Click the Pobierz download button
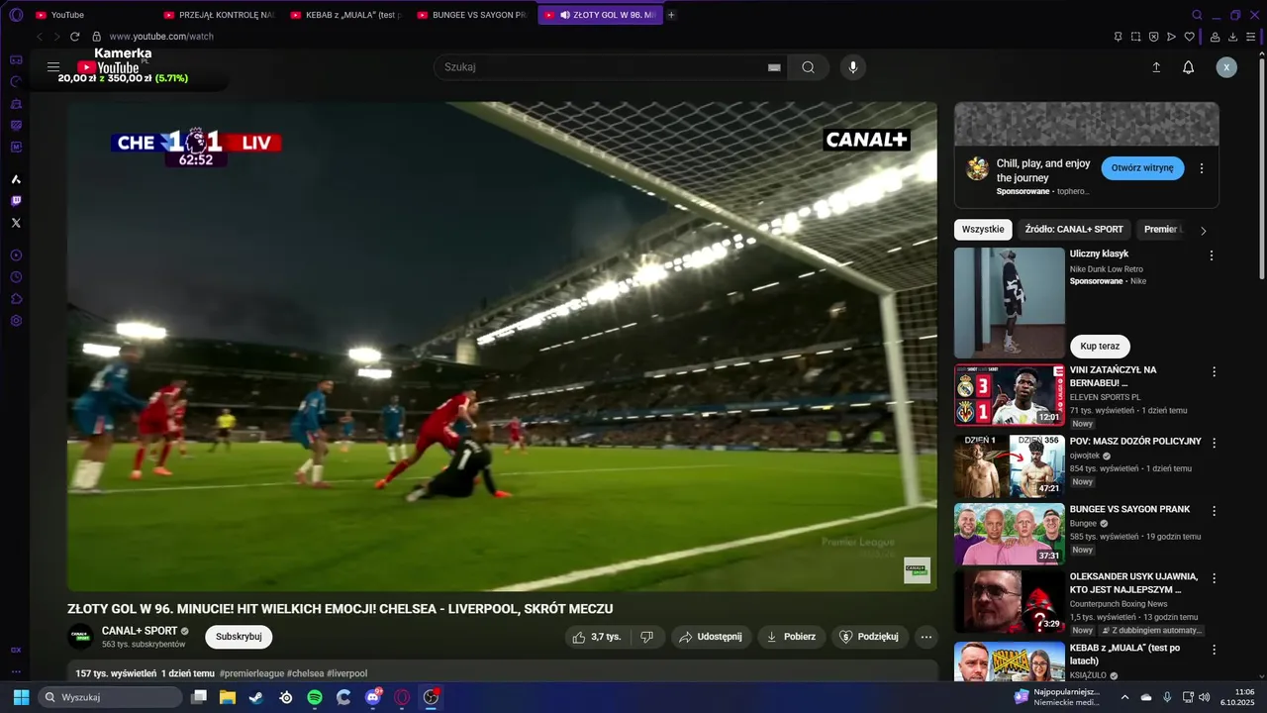The width and height of the screenshot is (1267, 713). pos(792,637)
